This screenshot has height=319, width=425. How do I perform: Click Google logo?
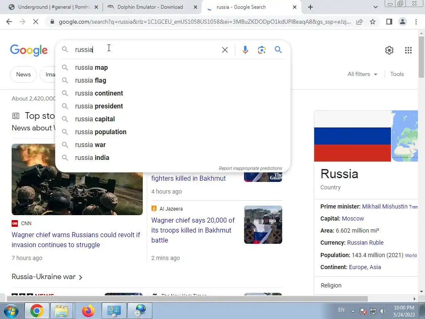(x=29, y=50)
